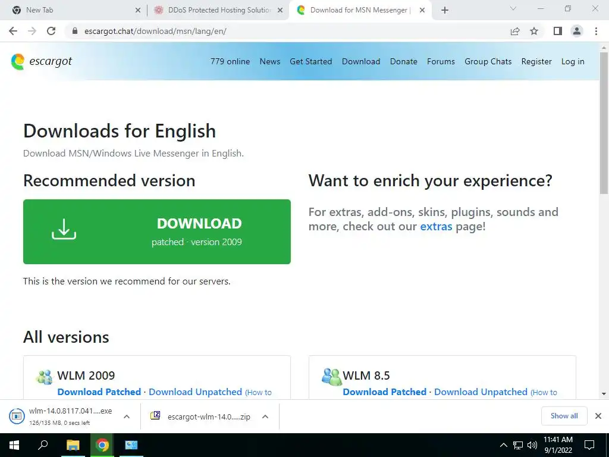Click the scrollbar down arrow
The image size is (609, 457).
(x=604, y=394)
